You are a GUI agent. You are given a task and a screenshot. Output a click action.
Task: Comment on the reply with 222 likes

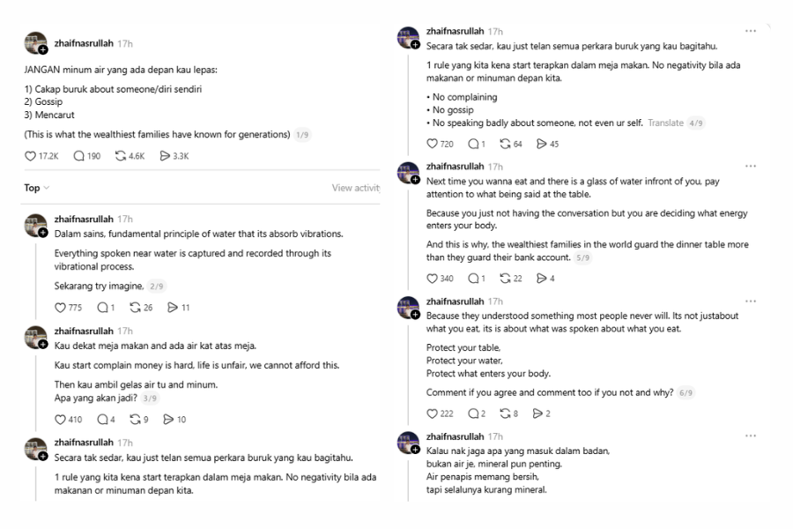[x=473, y=414]
